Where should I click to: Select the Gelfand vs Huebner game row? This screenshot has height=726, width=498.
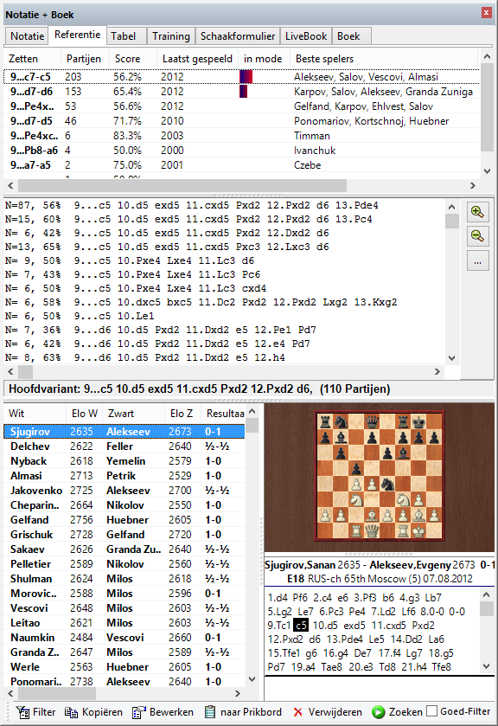[x=124, y=520]
